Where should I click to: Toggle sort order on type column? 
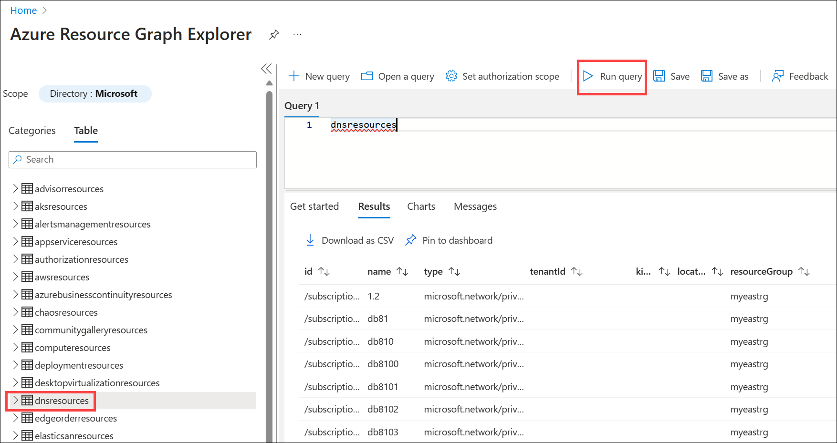tap(454, 272)
